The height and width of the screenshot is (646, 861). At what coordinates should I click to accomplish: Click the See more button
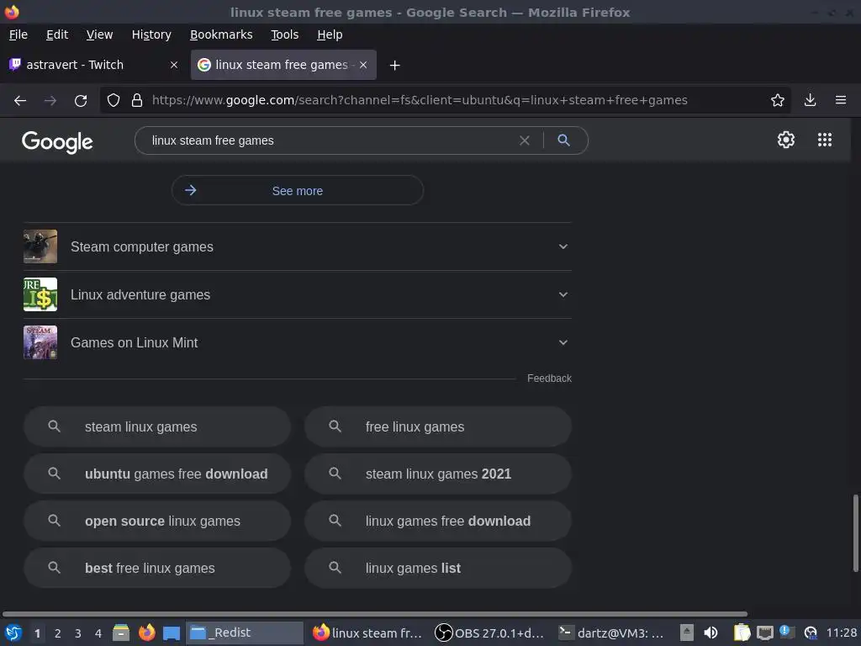(x=297, y=191)
